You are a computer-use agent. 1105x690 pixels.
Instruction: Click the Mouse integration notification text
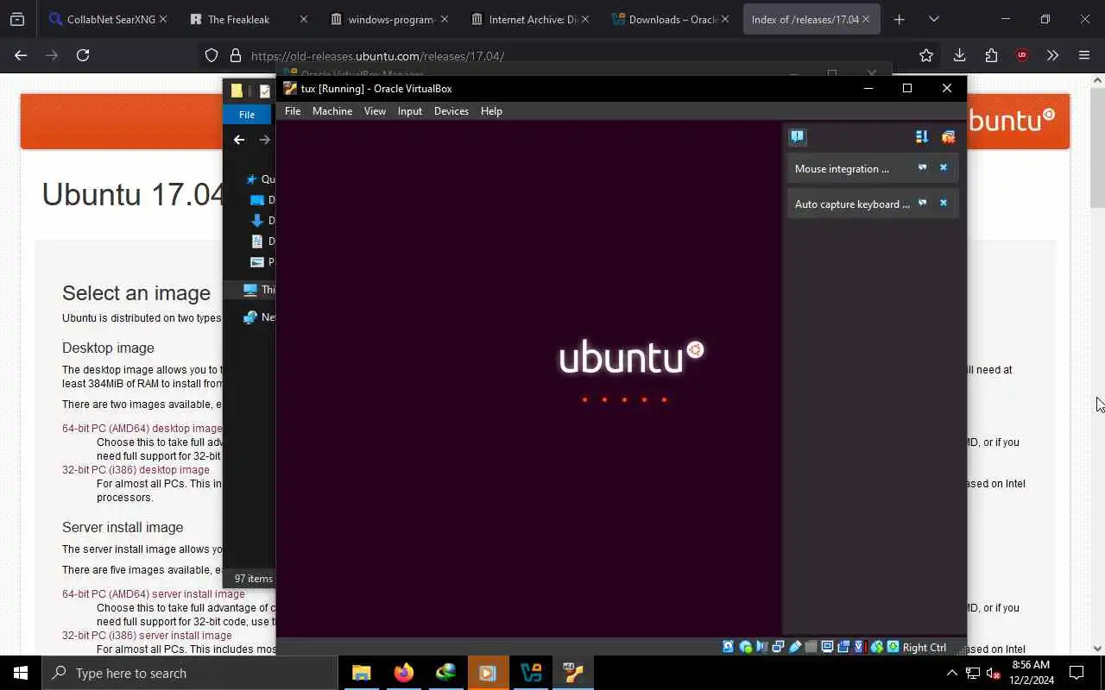[x=842, y=169]
